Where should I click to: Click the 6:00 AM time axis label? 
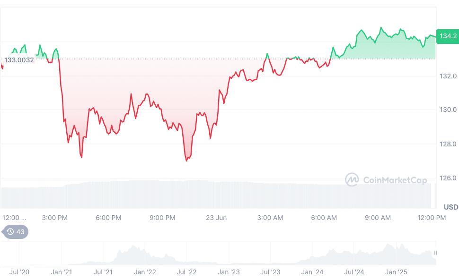[324, 218]
